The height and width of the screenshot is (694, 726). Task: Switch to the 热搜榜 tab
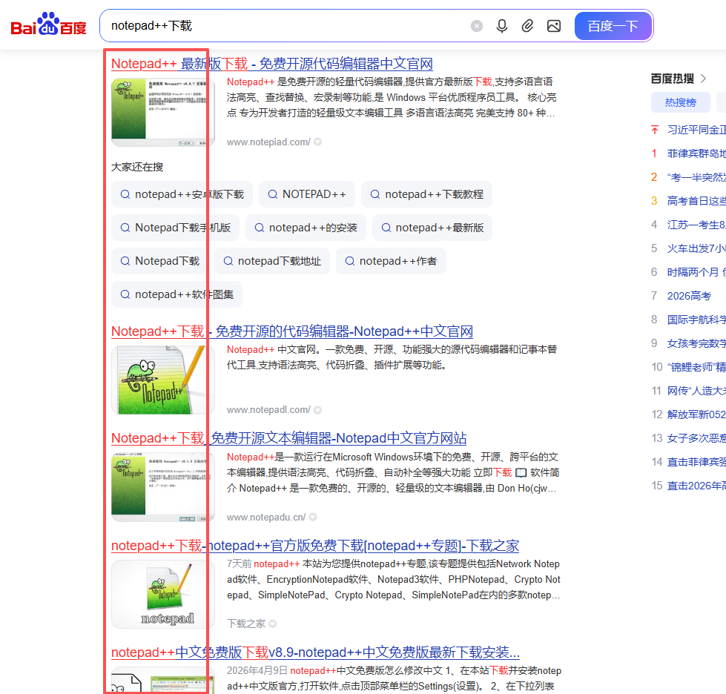[x=681, y=102]
